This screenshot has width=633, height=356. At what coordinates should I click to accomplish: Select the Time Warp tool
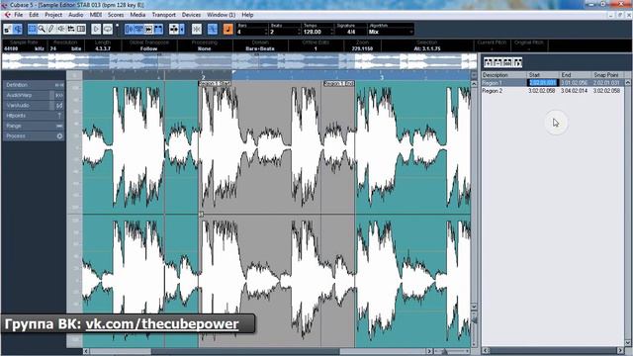click(81, 29)
